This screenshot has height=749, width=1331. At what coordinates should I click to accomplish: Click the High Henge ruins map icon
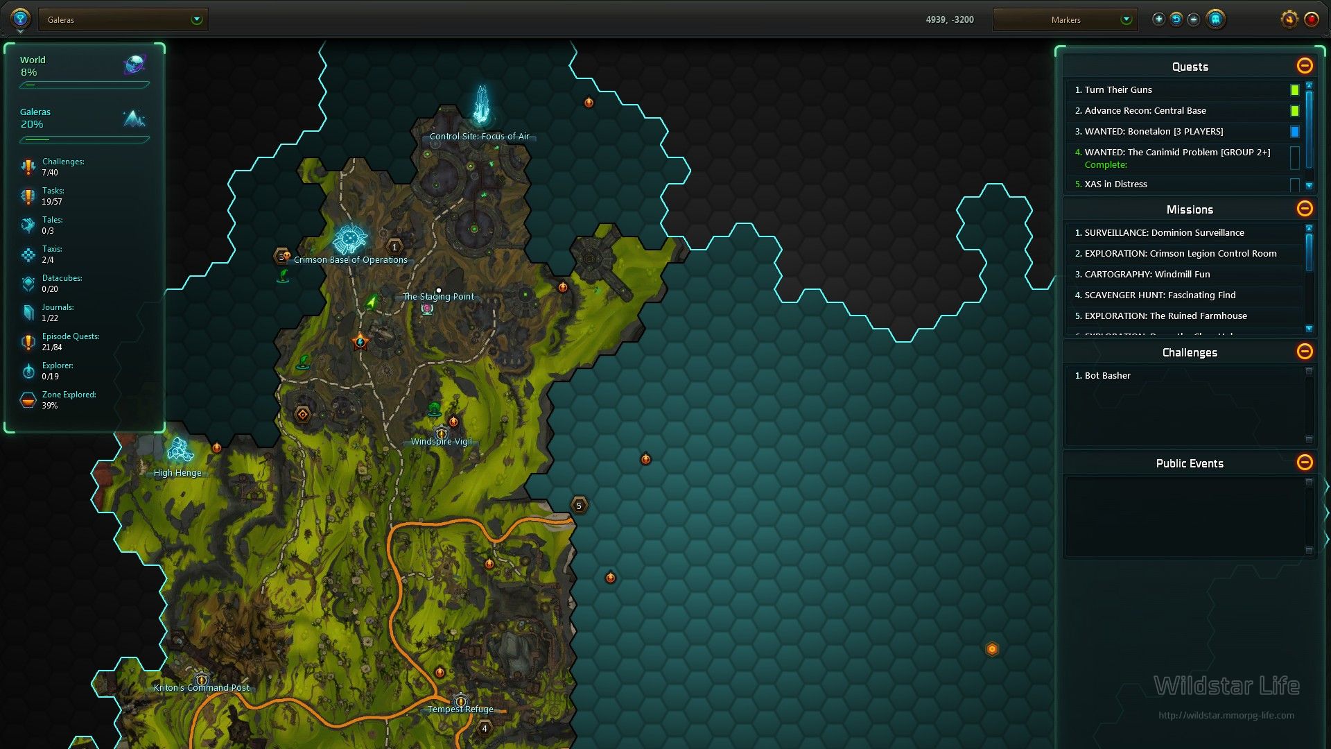point(180,450)
